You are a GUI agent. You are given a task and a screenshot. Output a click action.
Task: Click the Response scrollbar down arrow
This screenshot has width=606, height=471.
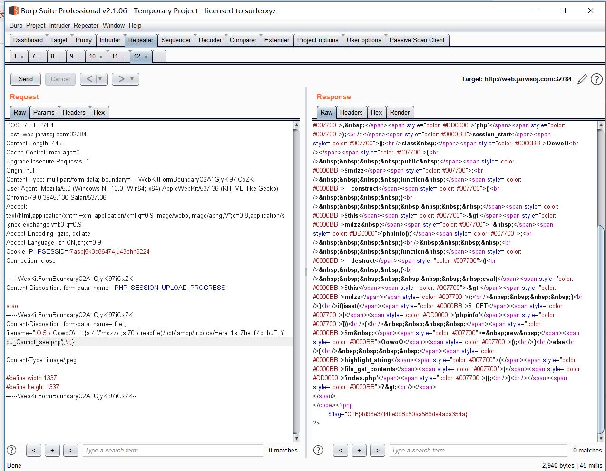tap(601, 438)
